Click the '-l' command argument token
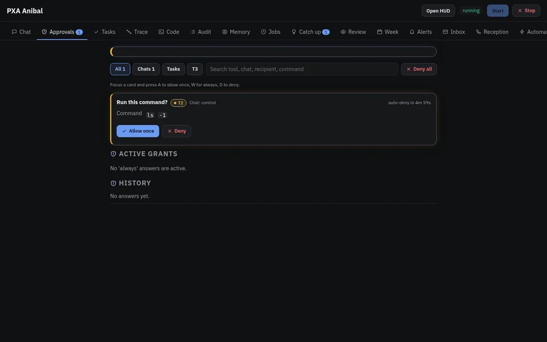 (x=162, y=115)
